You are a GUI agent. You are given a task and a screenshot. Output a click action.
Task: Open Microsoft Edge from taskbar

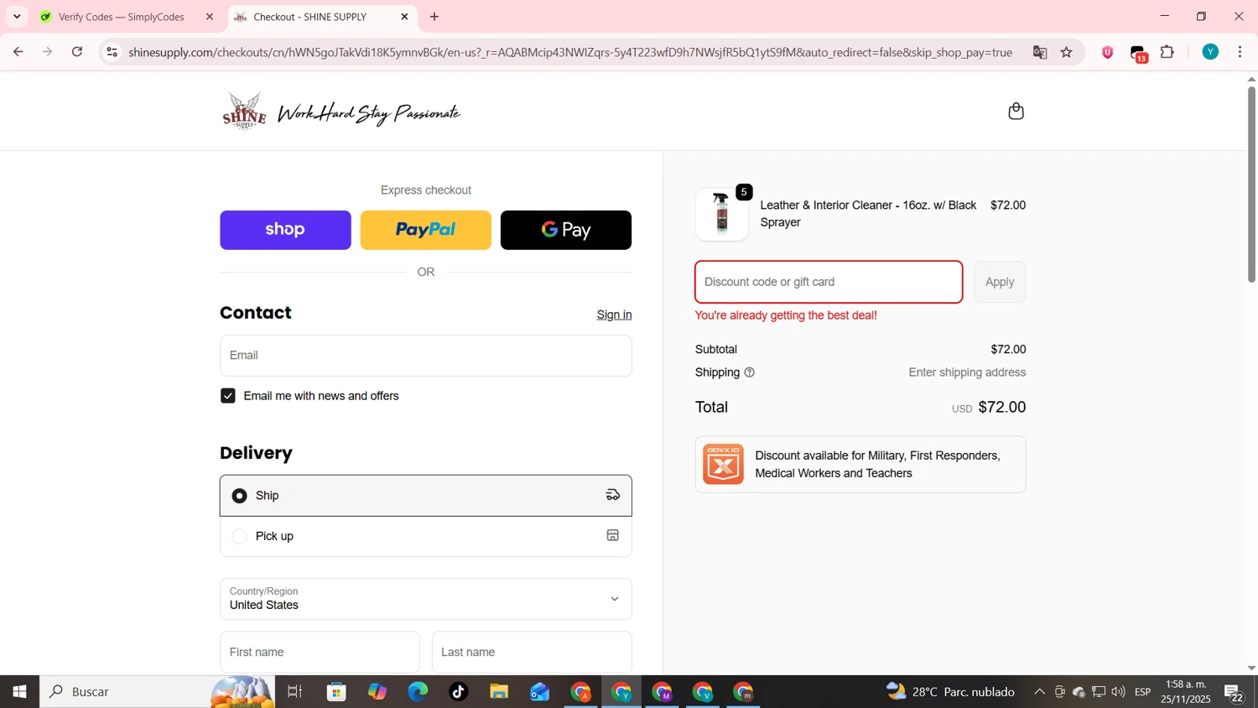(x=418, y=692)
